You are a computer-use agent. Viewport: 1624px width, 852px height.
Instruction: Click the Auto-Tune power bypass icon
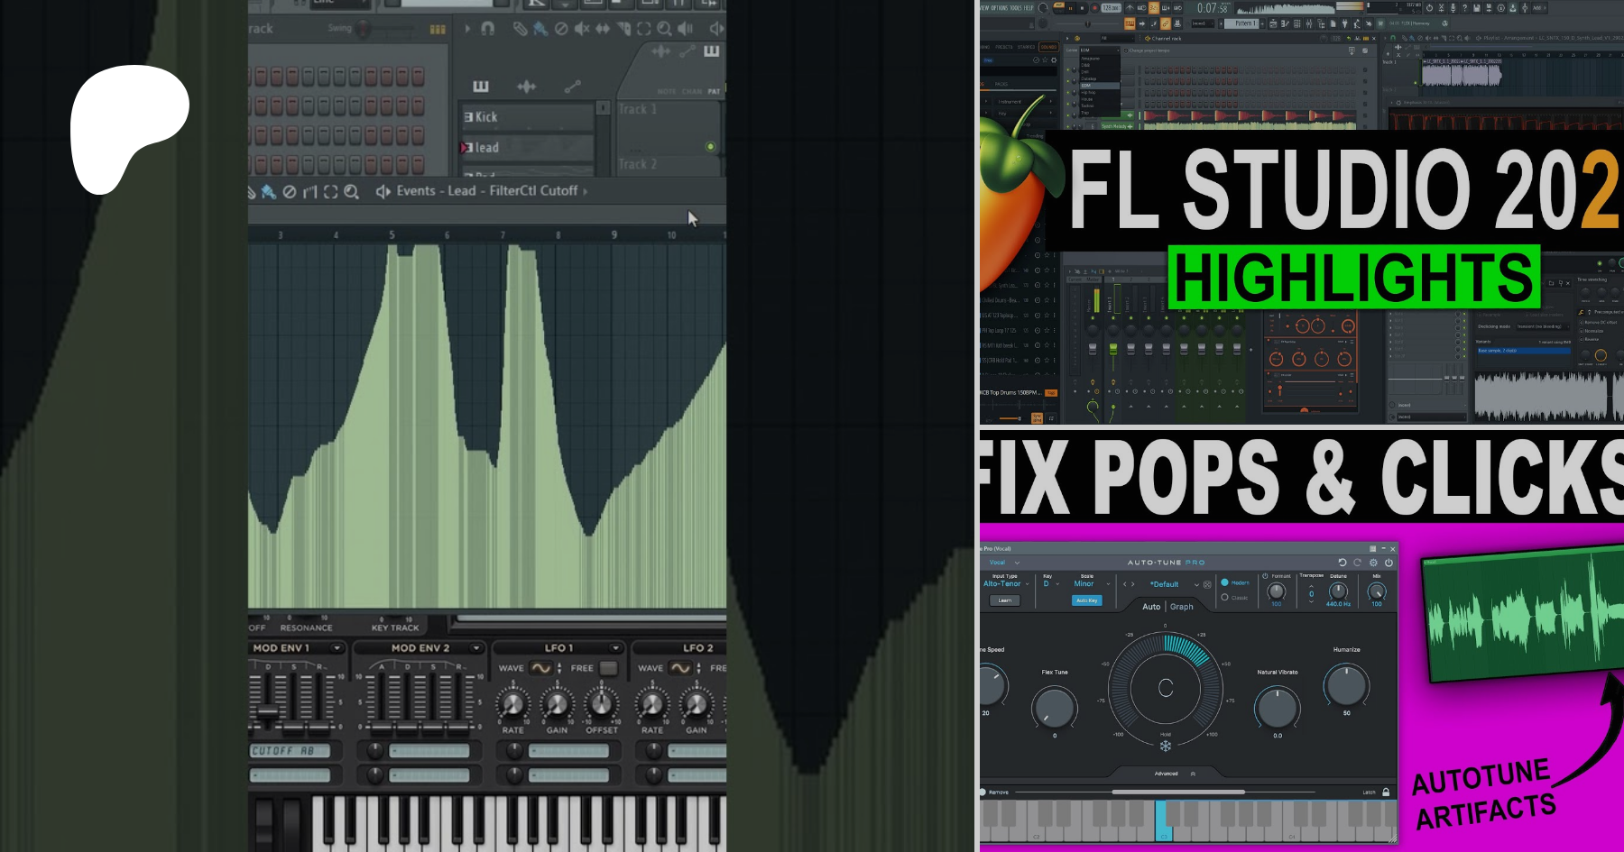pos(1389,563)
